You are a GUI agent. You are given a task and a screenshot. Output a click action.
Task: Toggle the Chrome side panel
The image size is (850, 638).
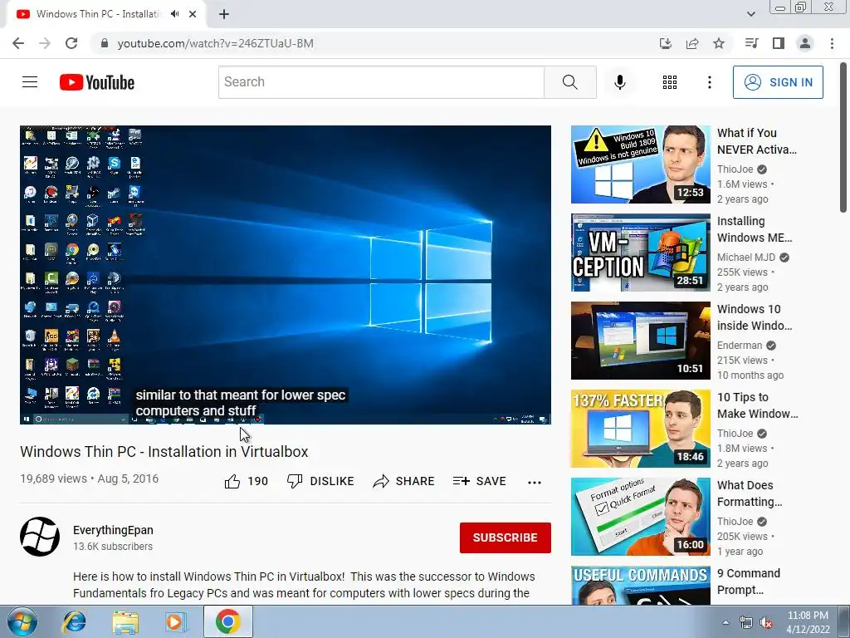pos(779,43)
